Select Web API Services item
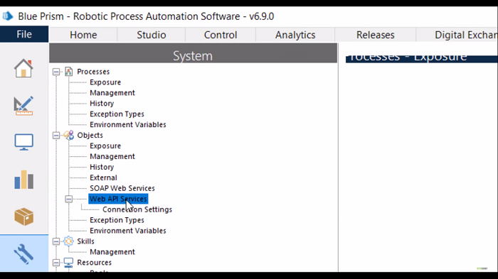This screenshot has height=279, width=498. coord(118,199)
